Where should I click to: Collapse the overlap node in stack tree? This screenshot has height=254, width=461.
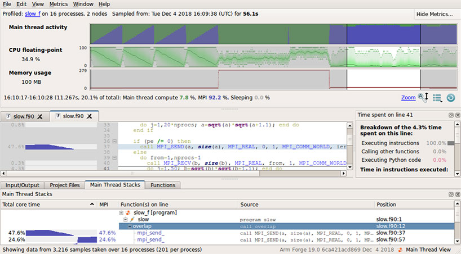click(130, 226)
